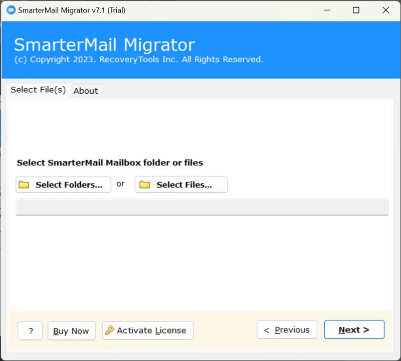This screenshot has width=401, height=361.
Task: Click the Activate License button label
Action: (151, 330)
